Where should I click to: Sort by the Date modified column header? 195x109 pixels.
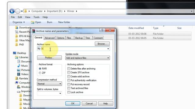pos(136,28)
